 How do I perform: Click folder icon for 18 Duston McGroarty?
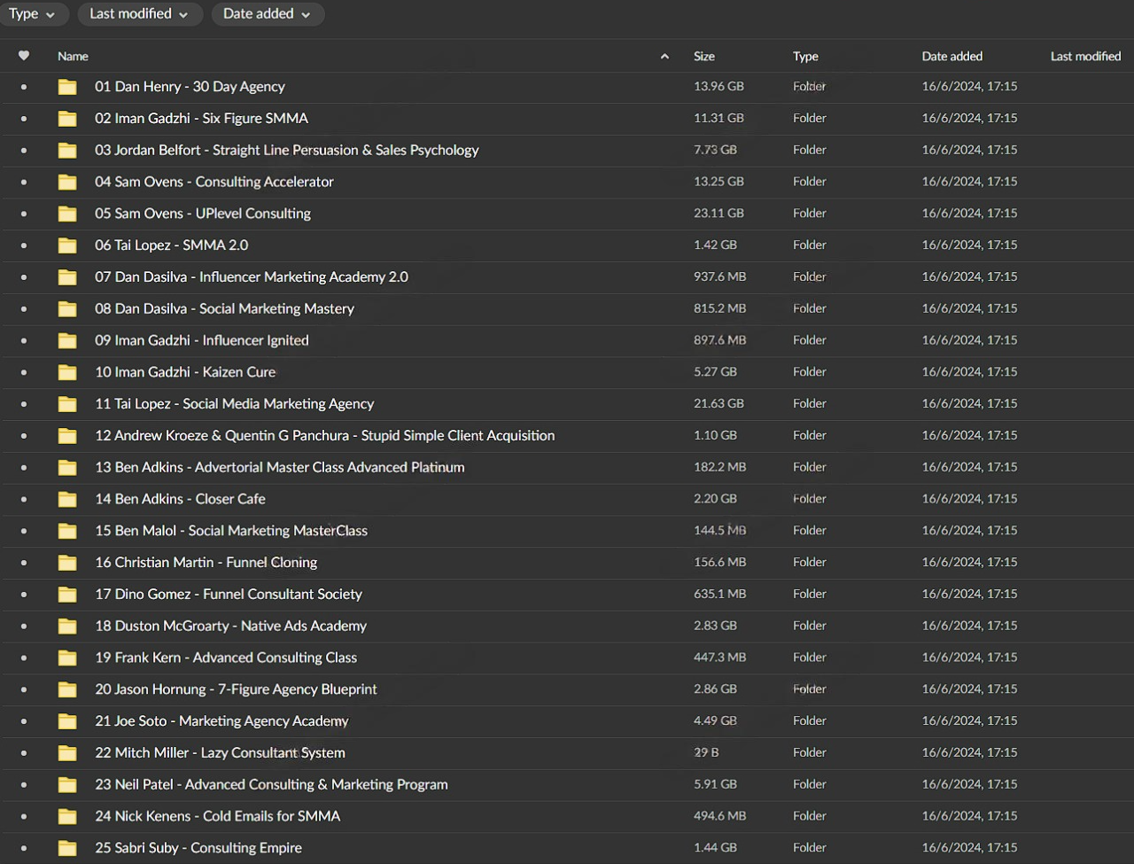pyautogui.click(x=67, y=626)
